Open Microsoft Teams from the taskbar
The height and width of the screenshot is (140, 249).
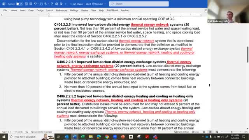click(x=155, y=136)
